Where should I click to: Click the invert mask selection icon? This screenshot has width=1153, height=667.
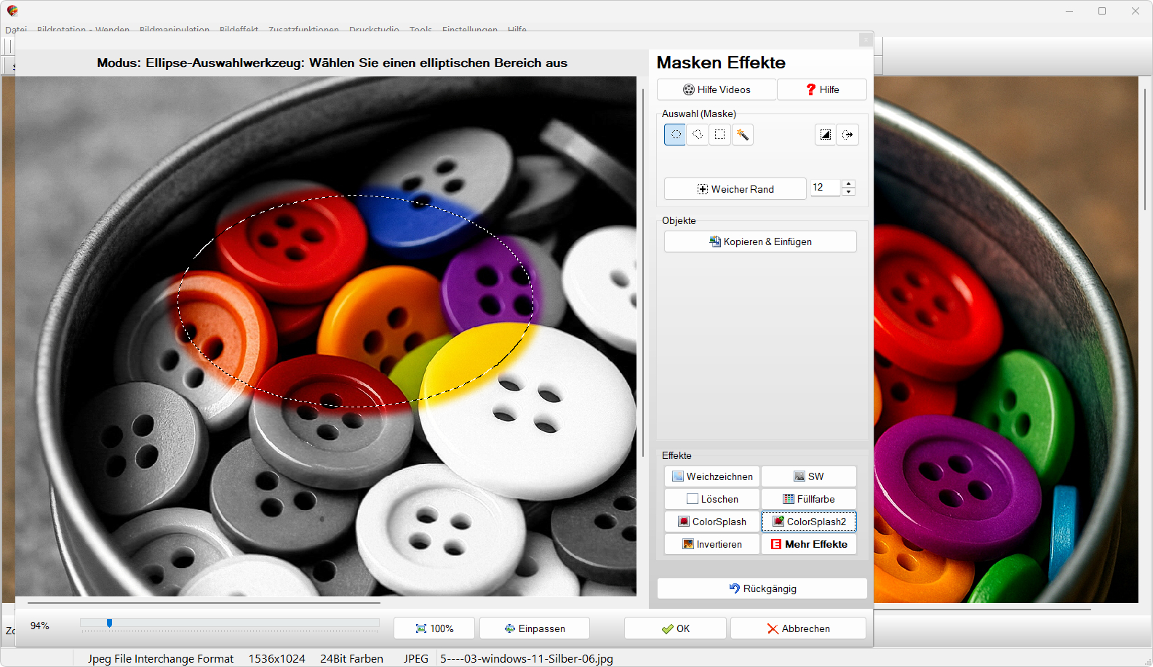point(825,135)
